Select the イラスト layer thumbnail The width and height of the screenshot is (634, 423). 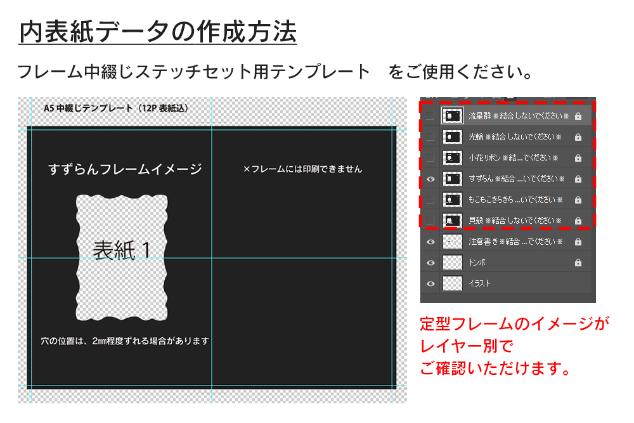453,283
